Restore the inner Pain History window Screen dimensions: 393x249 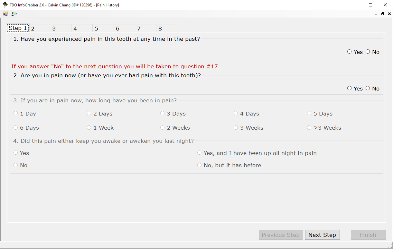point(383,14)
